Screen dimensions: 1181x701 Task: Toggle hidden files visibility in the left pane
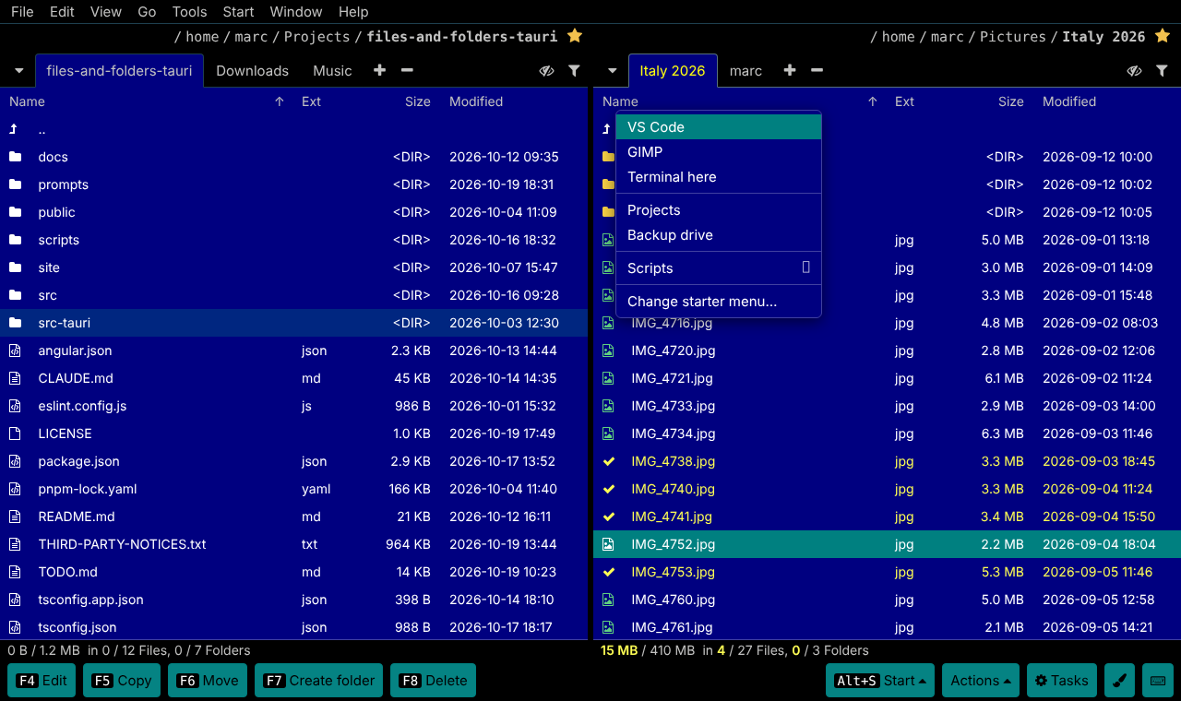pyautogui.click(x=546, y=70)
